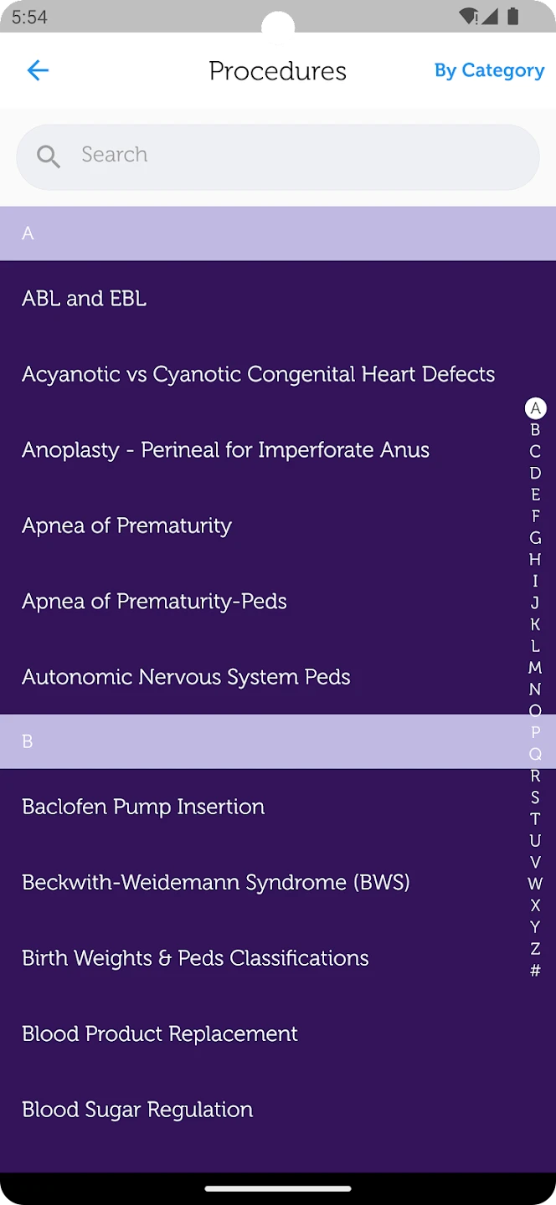Select Autonomic Nervous System Peds
The width and height of the screenshot is (556, 1205).
tap(186, 677)
